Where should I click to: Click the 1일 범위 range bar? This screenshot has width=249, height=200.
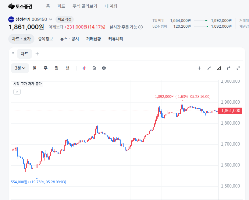click(x=201, y=21)
